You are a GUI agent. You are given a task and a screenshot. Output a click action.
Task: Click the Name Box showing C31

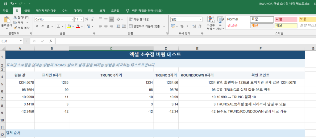[10, 41]
